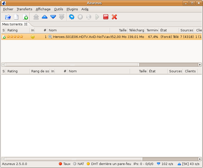Move torrent to bottom with grey double-down arrow
The width and height of the screenshot is (203, 168).
[62, 17]
